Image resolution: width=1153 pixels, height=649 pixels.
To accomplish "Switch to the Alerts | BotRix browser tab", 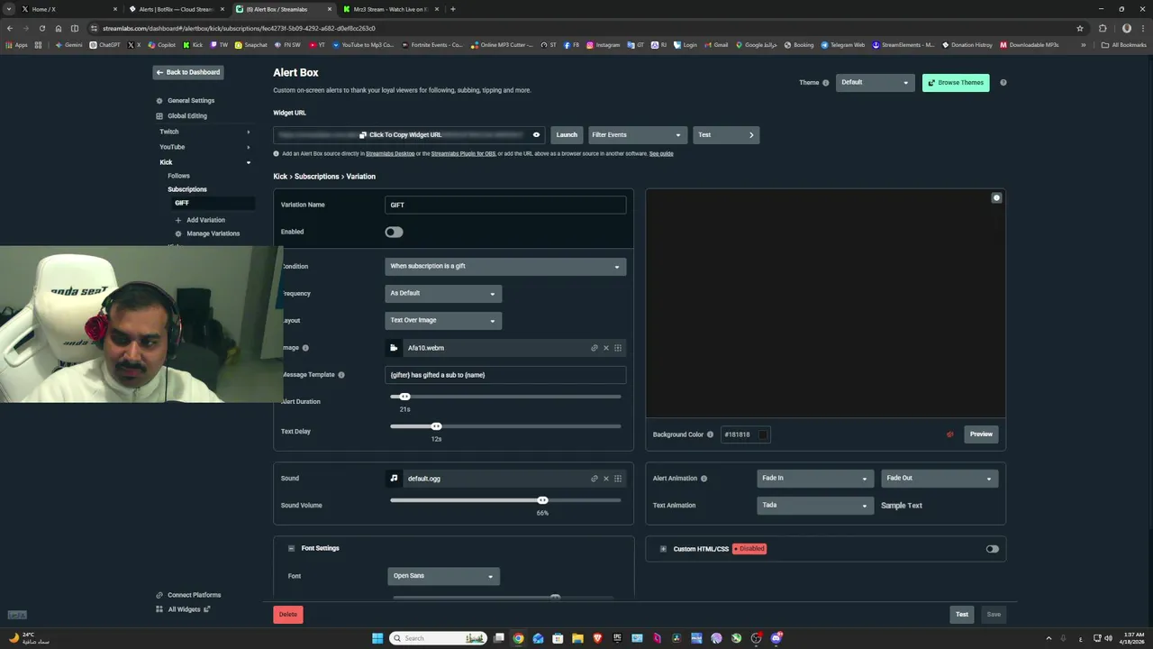I will point(176,9).
